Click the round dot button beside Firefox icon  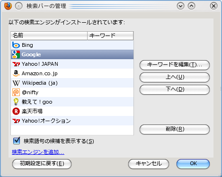(18, 6)
